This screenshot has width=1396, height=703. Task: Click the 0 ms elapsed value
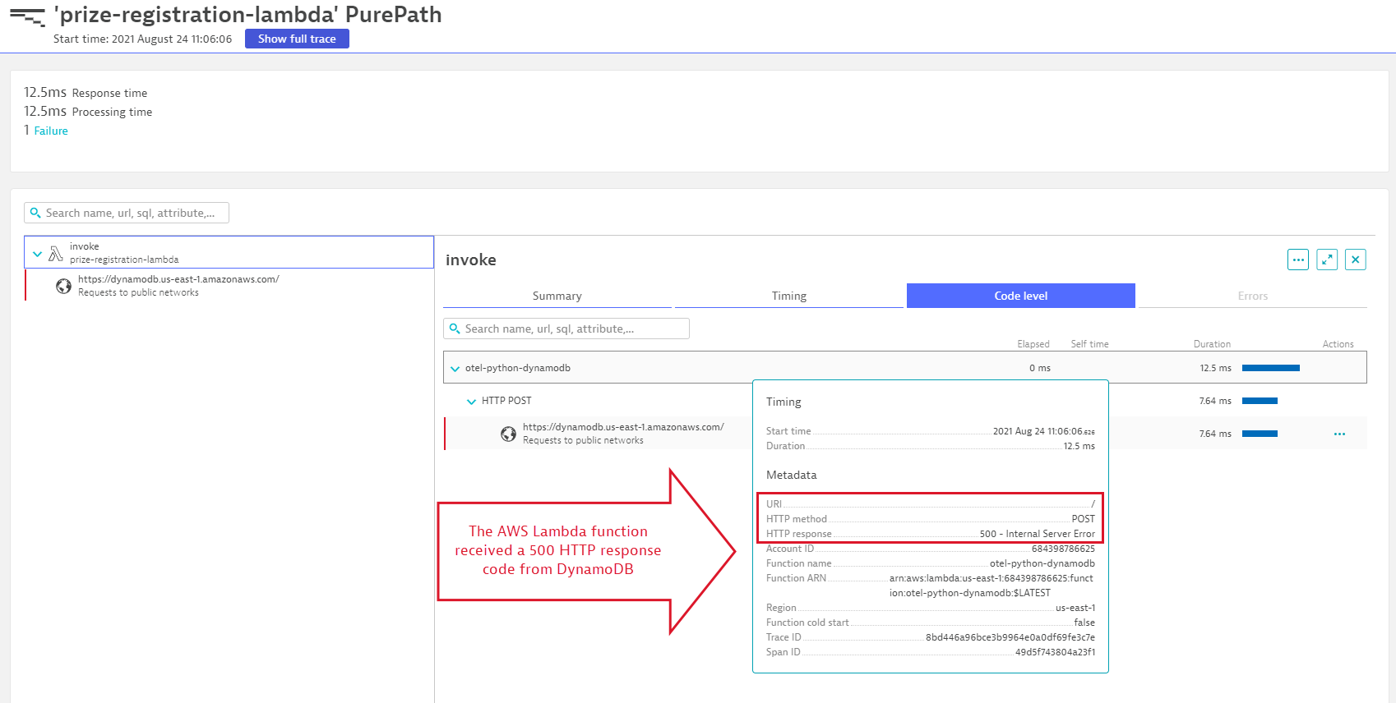1040,368
